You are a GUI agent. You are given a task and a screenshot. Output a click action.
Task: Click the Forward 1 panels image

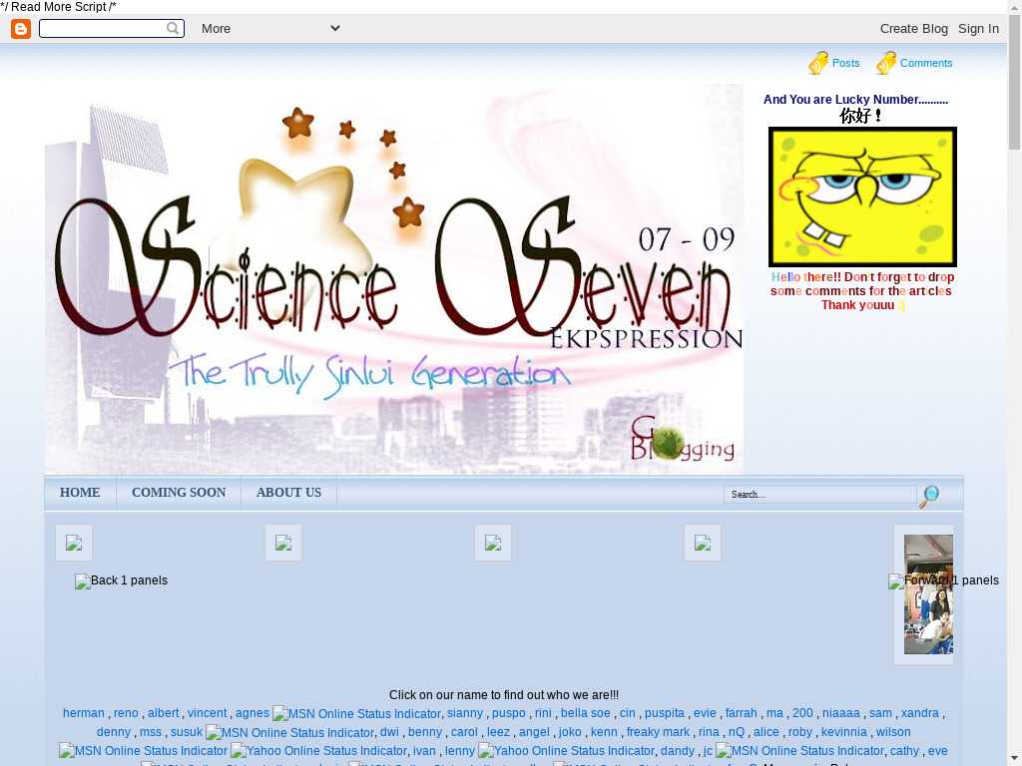[x=943, y=580]
